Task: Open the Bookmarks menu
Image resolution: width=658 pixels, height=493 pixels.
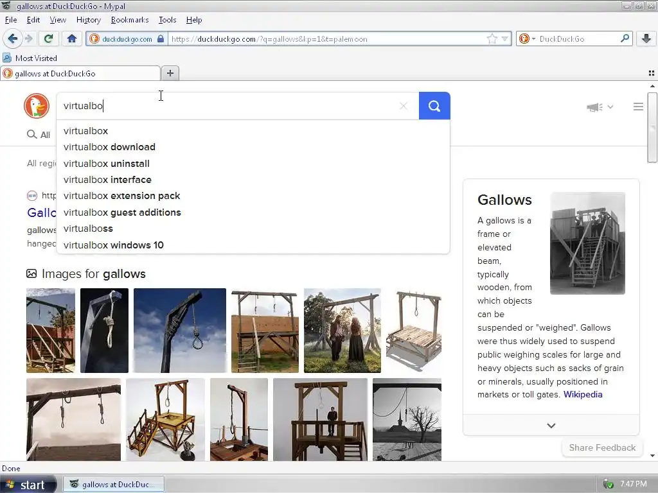Action: tap(130, 20)
